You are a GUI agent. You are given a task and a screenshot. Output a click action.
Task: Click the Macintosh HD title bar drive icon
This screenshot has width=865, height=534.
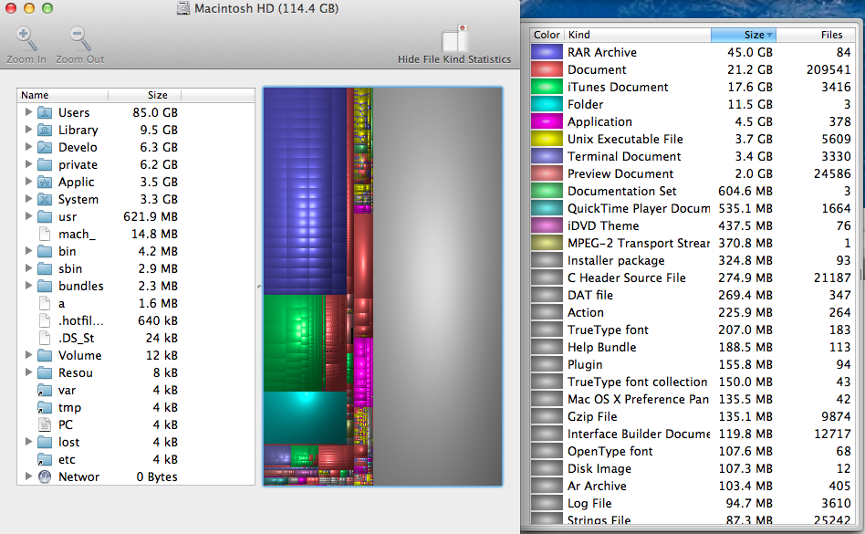pyautogui.click(x=182, y=8)
